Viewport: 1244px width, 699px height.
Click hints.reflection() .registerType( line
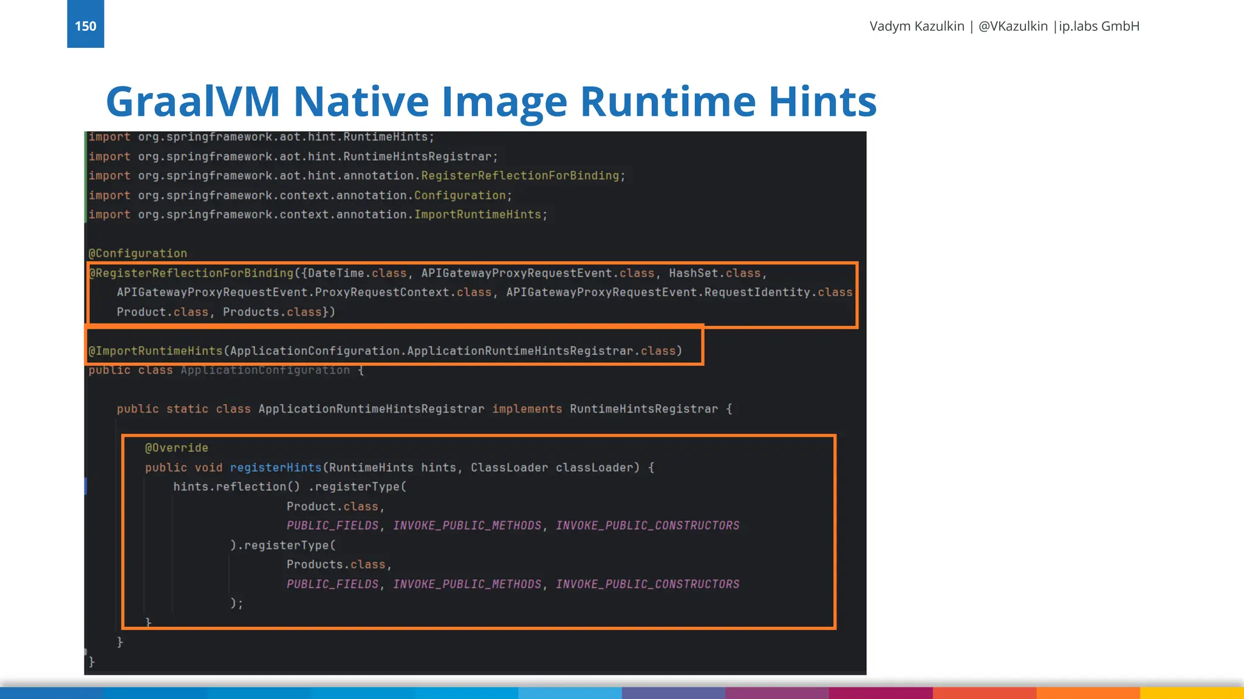(x=290, y=487)
